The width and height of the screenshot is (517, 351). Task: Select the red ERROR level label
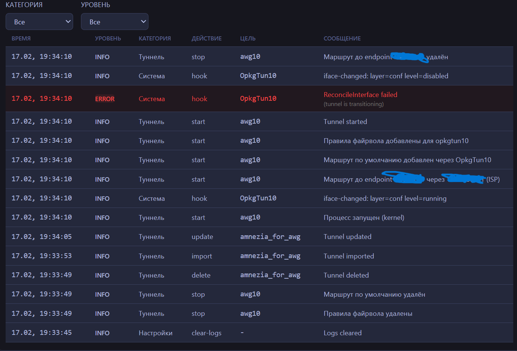pos(105,99)
